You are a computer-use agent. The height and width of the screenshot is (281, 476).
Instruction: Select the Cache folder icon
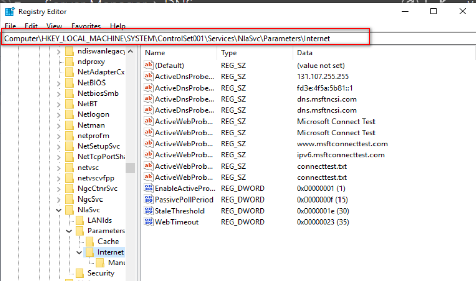[90, 242]
